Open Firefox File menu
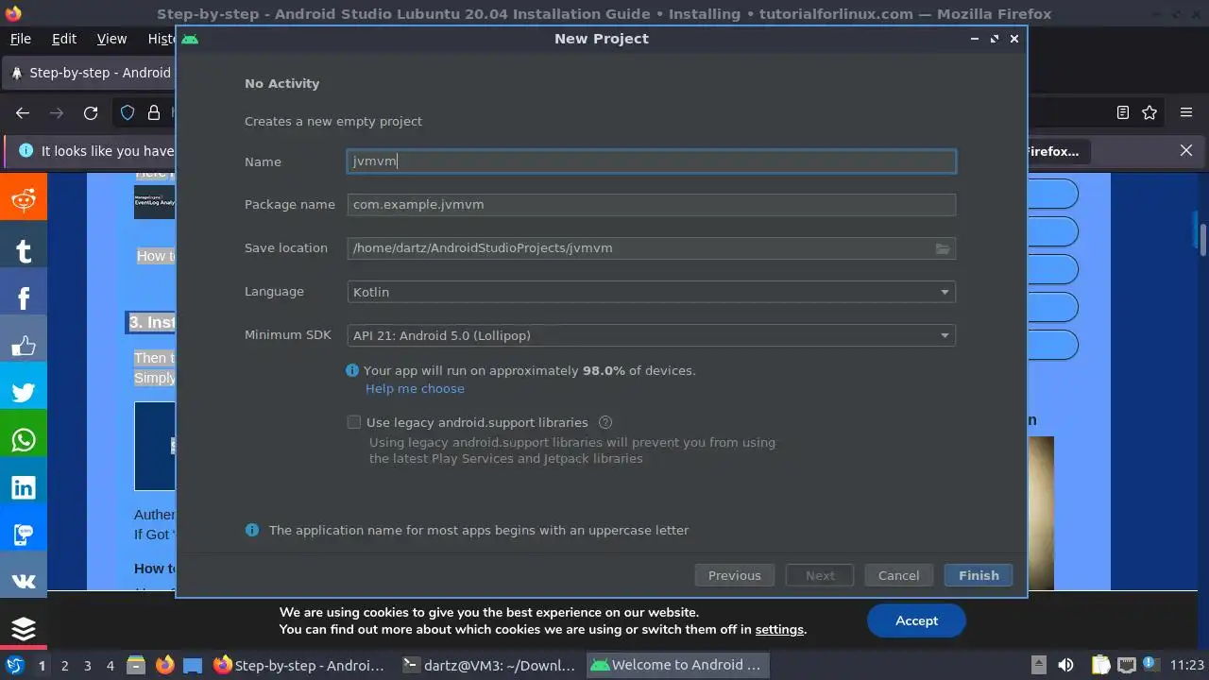The image size is (1209, 680). pos(21,39)
